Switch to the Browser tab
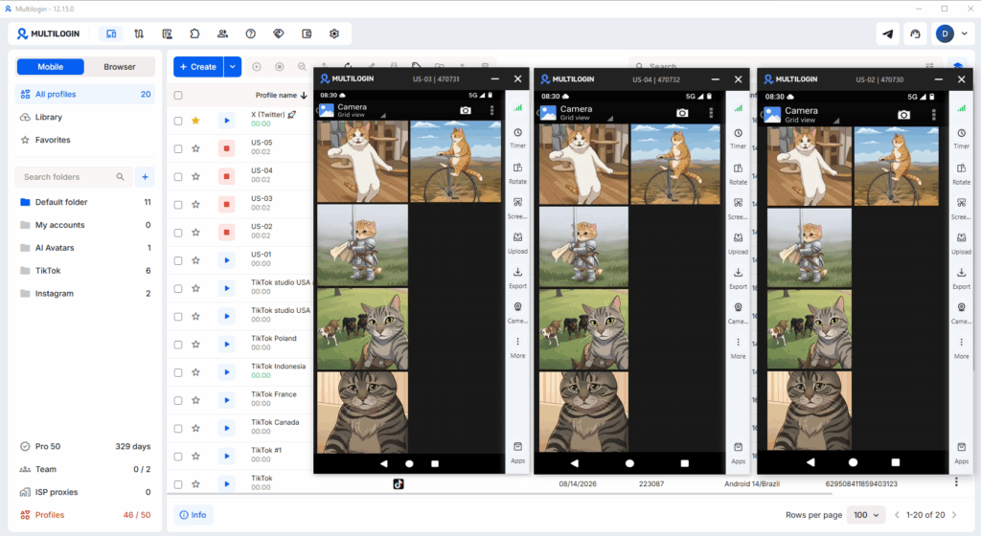 [120, 67]
